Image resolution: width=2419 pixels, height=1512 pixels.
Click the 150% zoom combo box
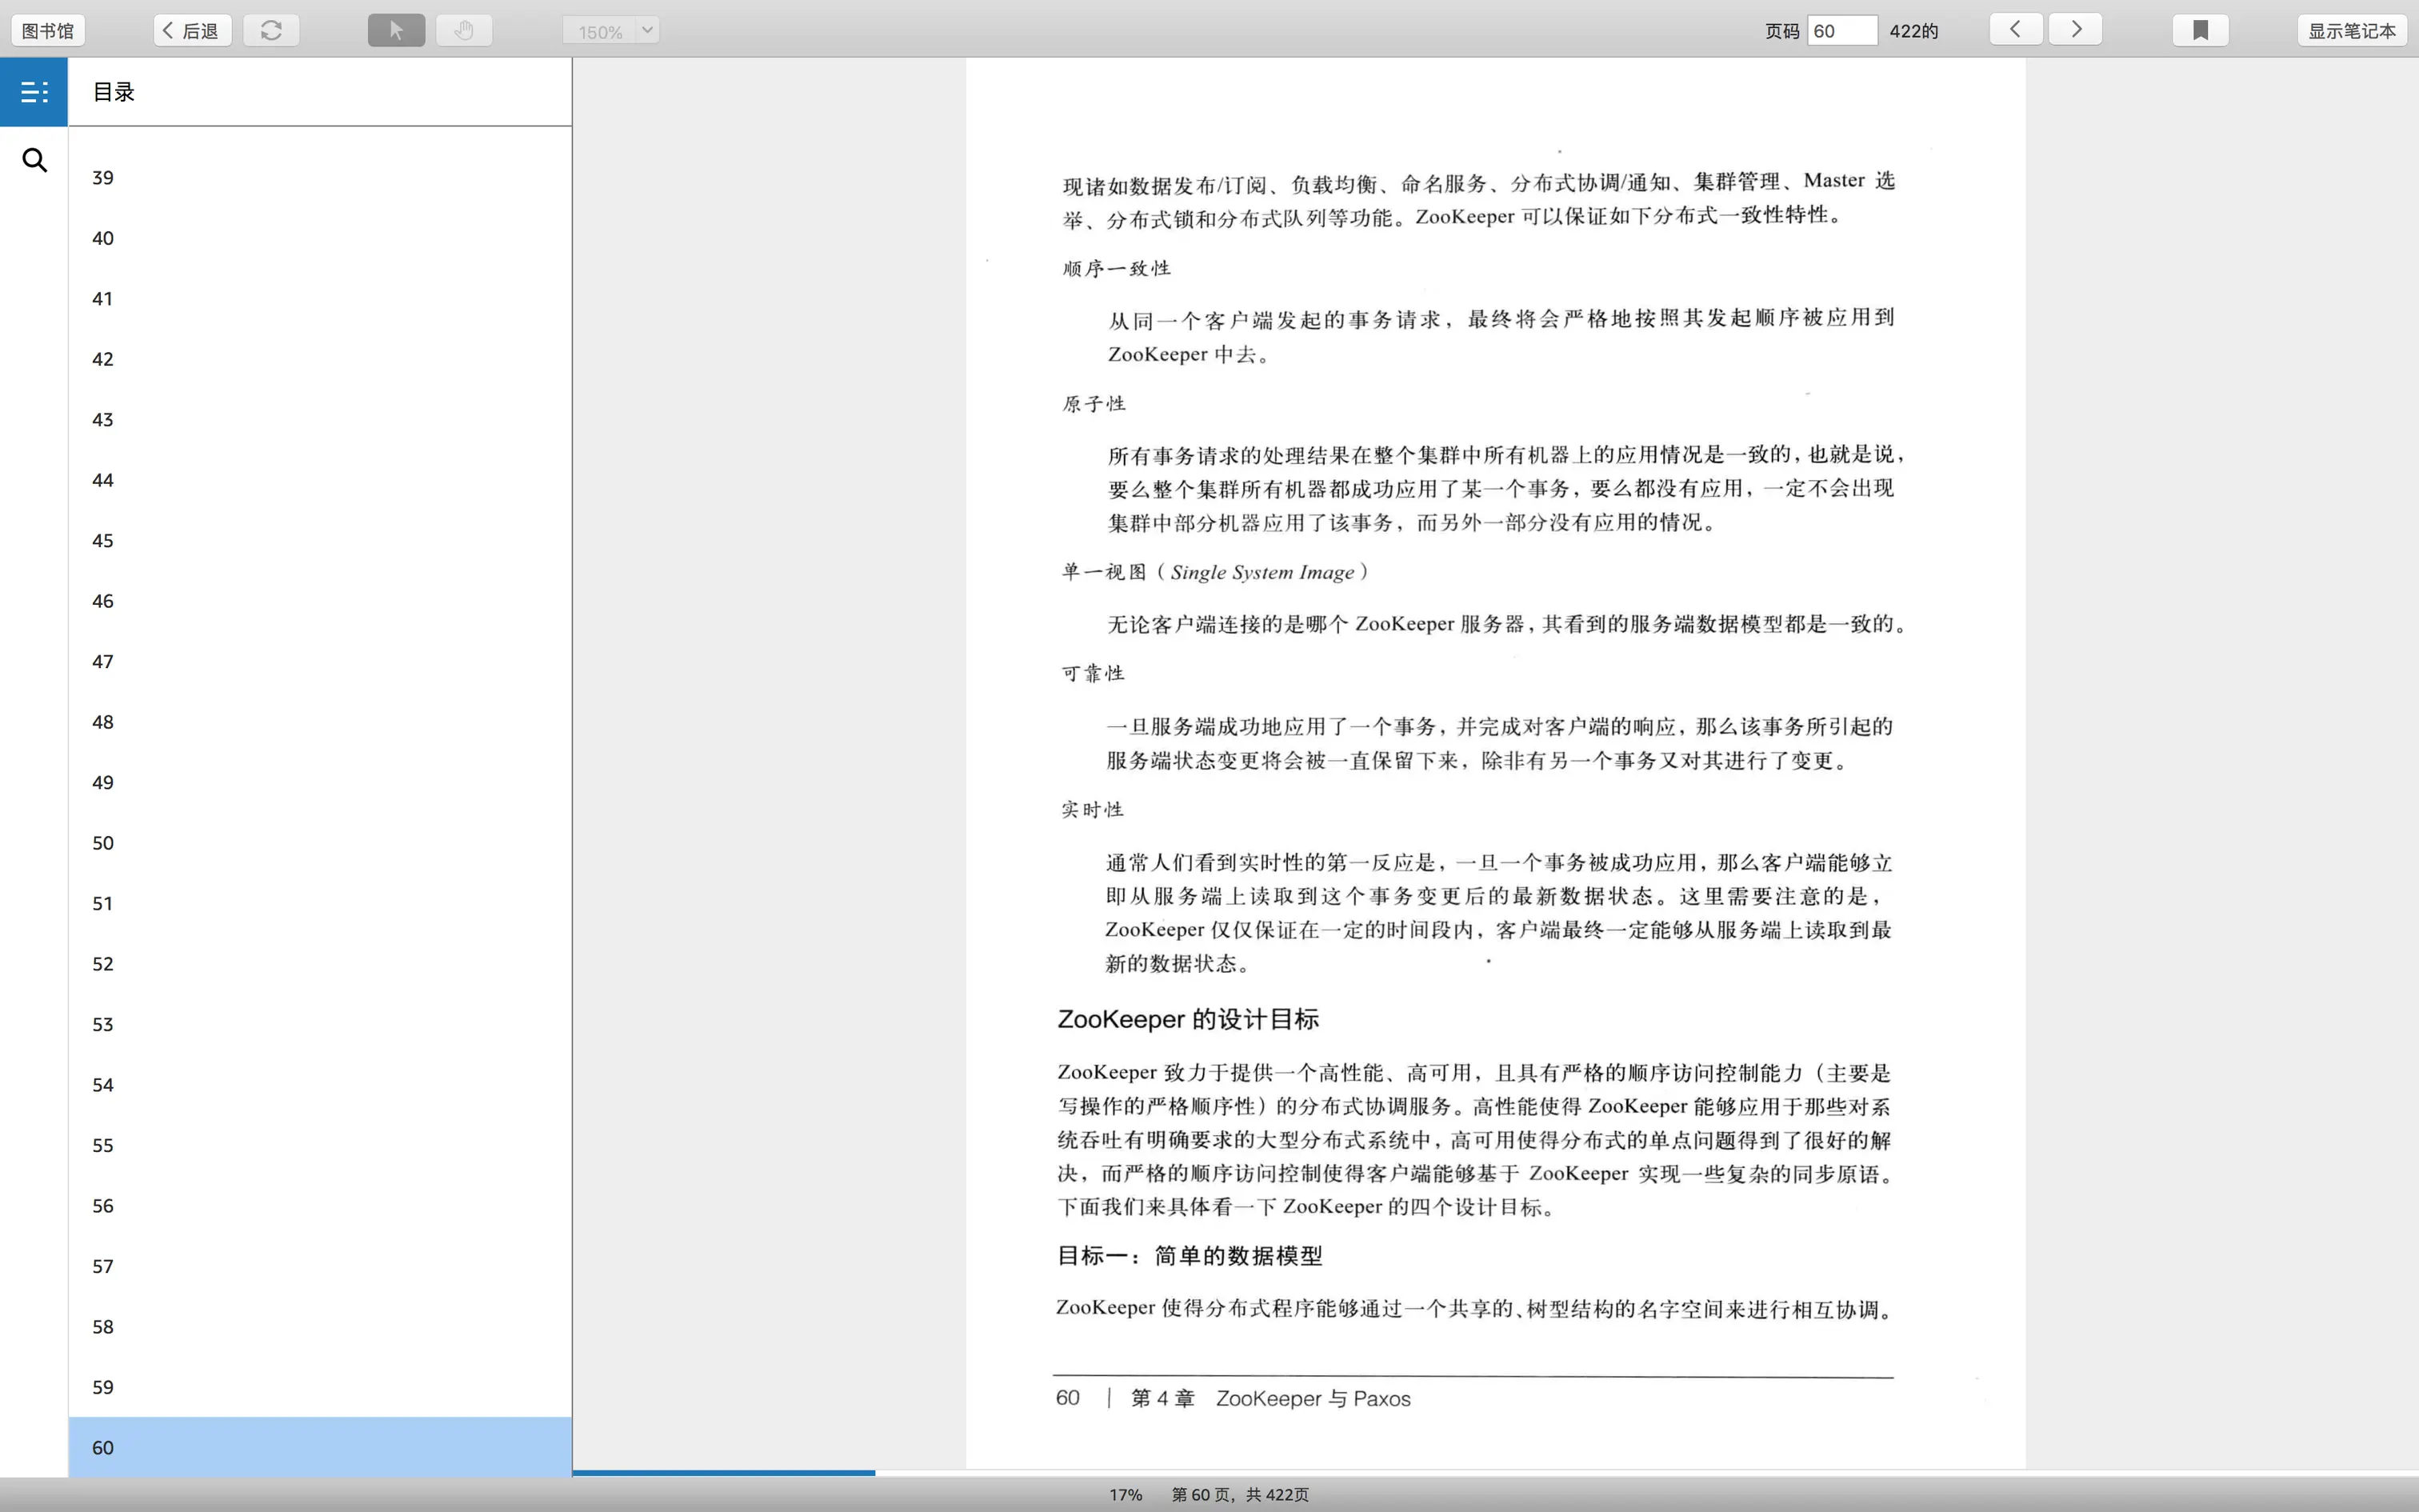[x=600, y=31]
